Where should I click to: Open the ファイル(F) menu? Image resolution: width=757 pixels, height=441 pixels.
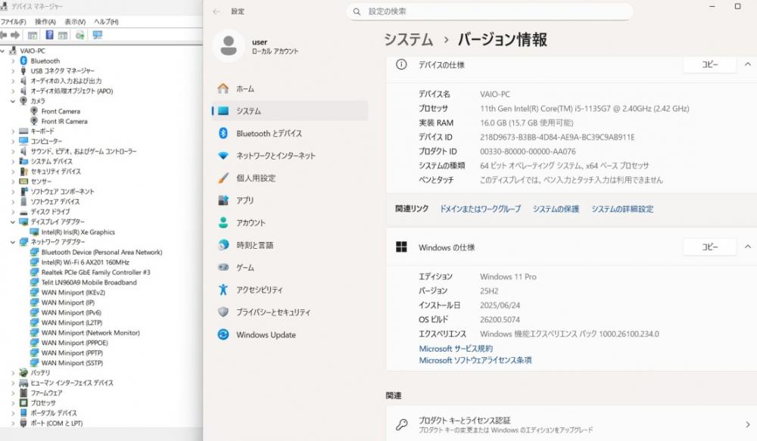[x=13, y=22]
